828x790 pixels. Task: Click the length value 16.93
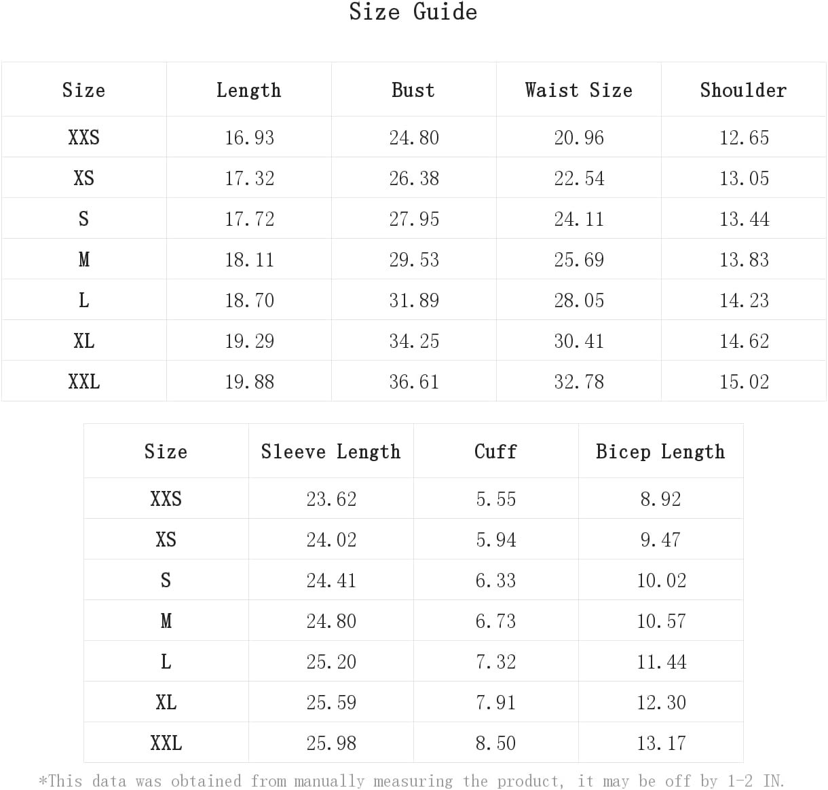pos(249,138)
